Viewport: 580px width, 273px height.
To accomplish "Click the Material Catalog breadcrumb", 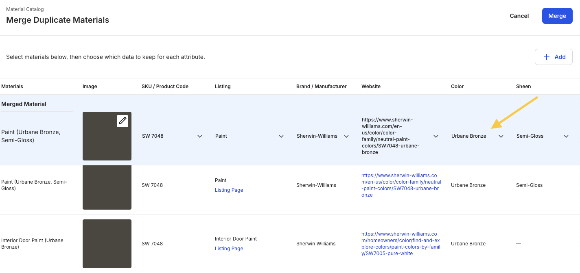I will click(x=25, y=9).
